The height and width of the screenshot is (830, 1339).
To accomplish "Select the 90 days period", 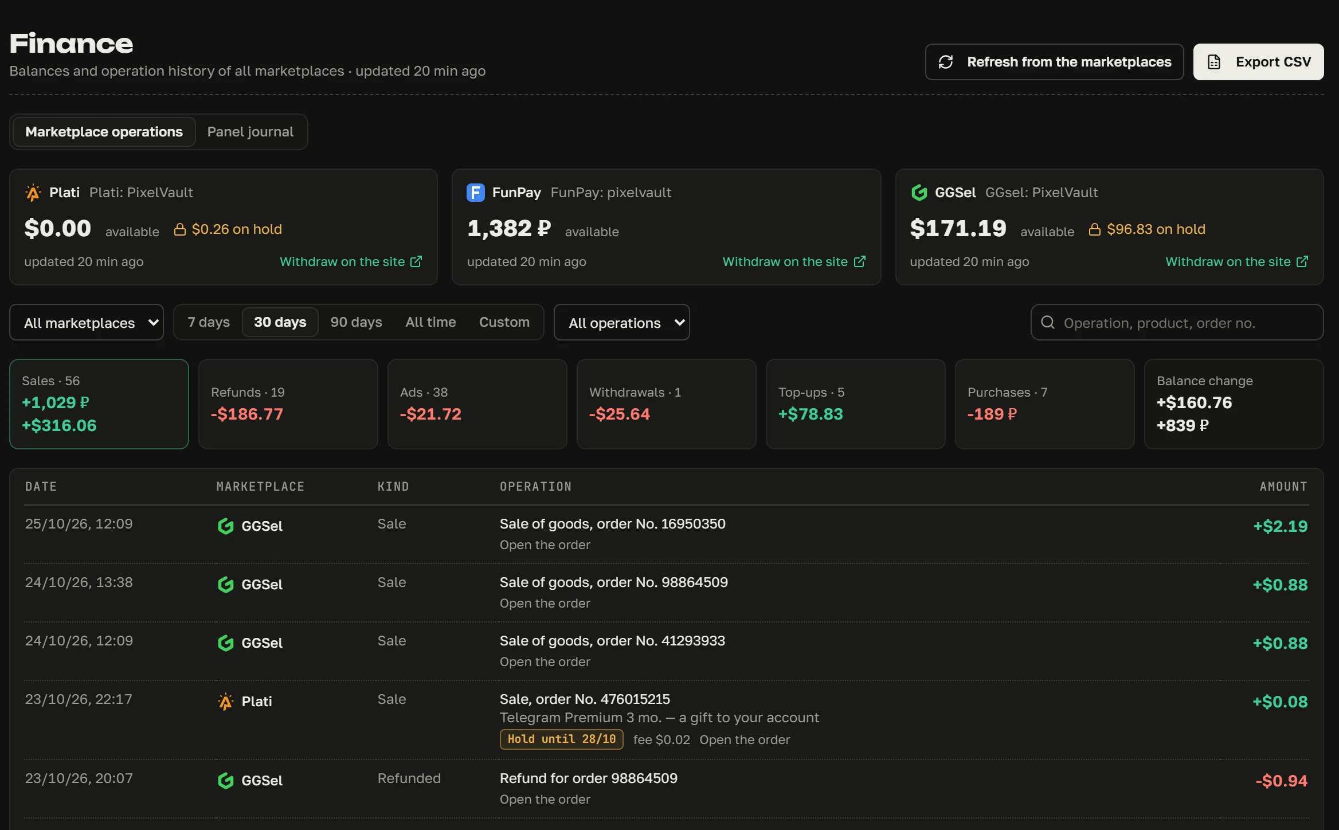I will point(356,322).
